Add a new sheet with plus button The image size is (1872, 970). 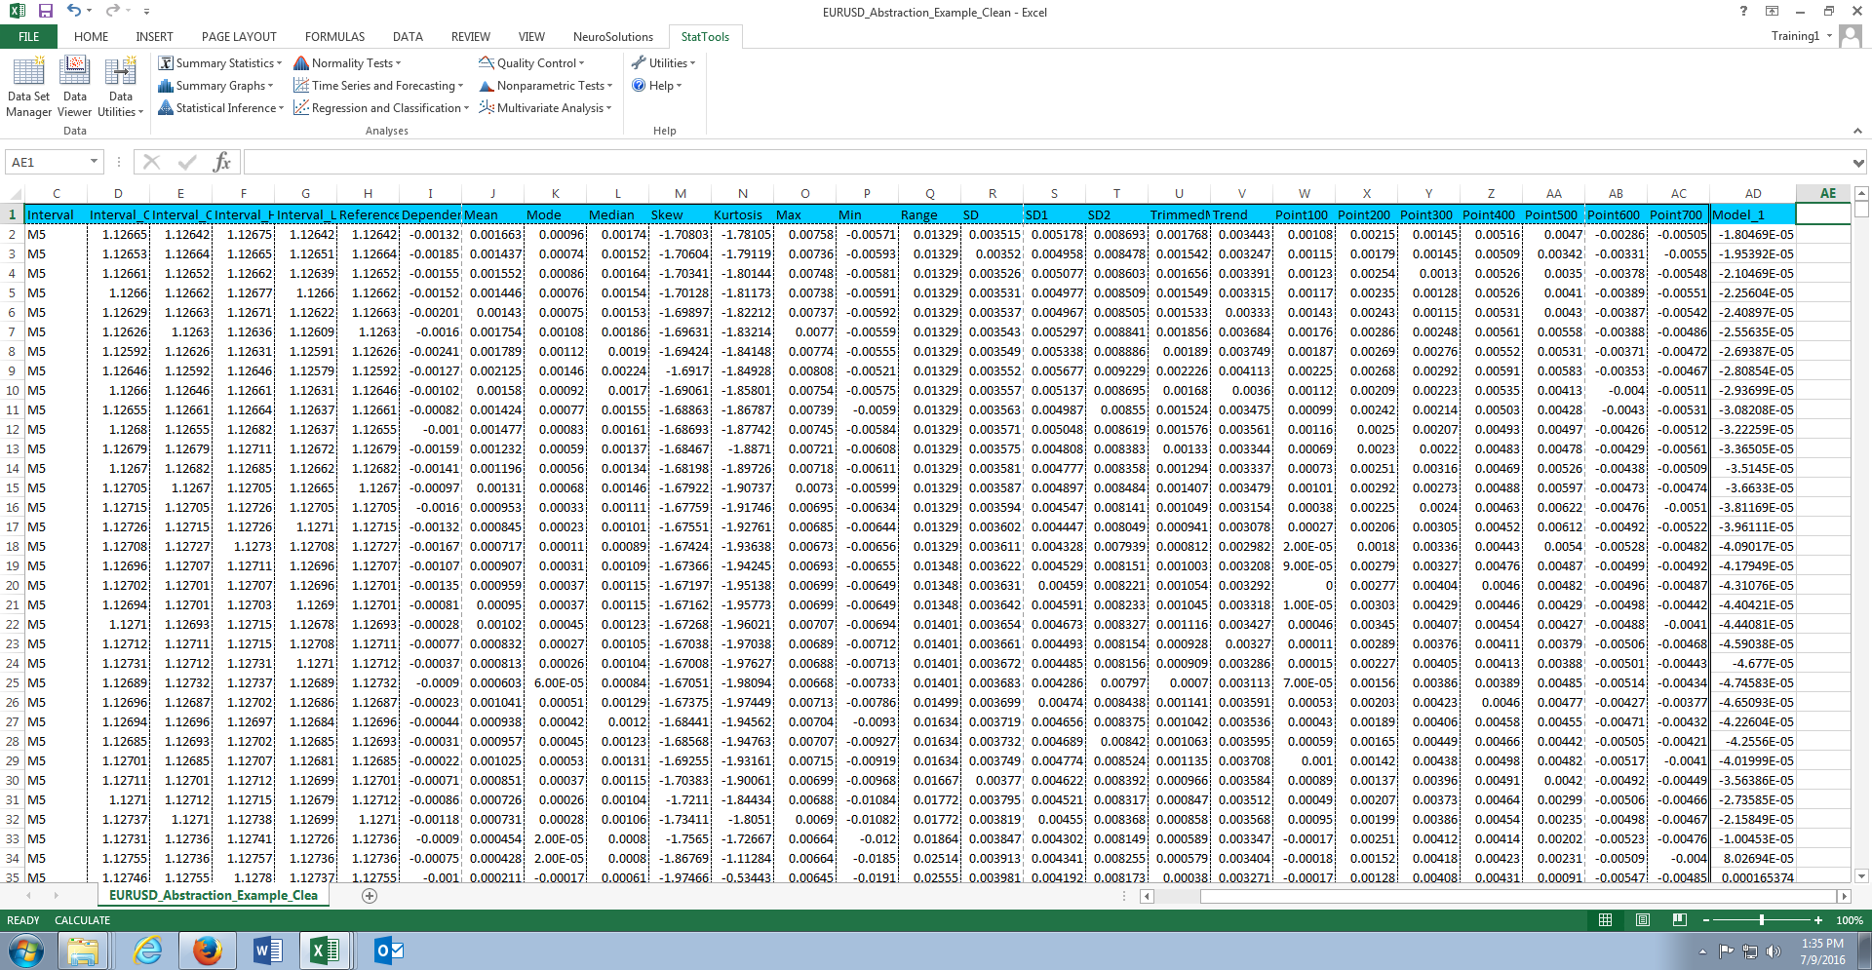pos(370,896)
